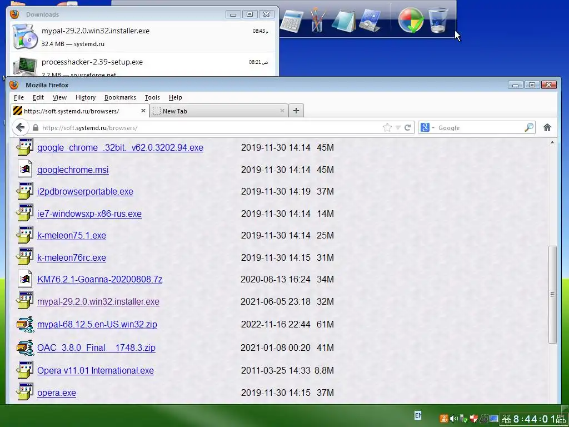This screenshot has height=427, width=569.
Task: Launch the paint brushes cup icon in dock
Action: (317, 21)
